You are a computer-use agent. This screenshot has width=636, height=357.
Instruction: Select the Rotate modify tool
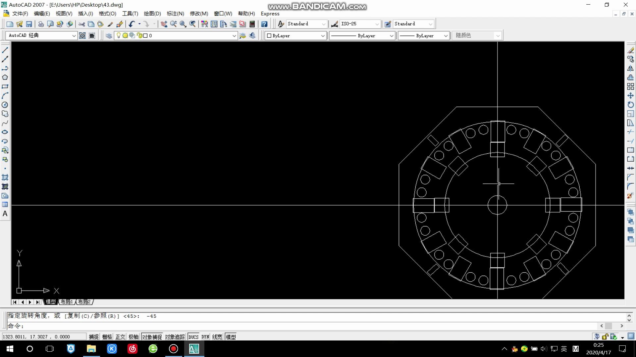[x=630, y=104]
